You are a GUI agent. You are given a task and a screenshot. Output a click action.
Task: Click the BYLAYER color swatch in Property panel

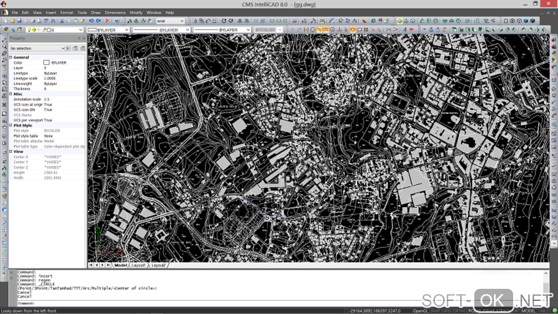pyautogui.click(x=47, y=63)
